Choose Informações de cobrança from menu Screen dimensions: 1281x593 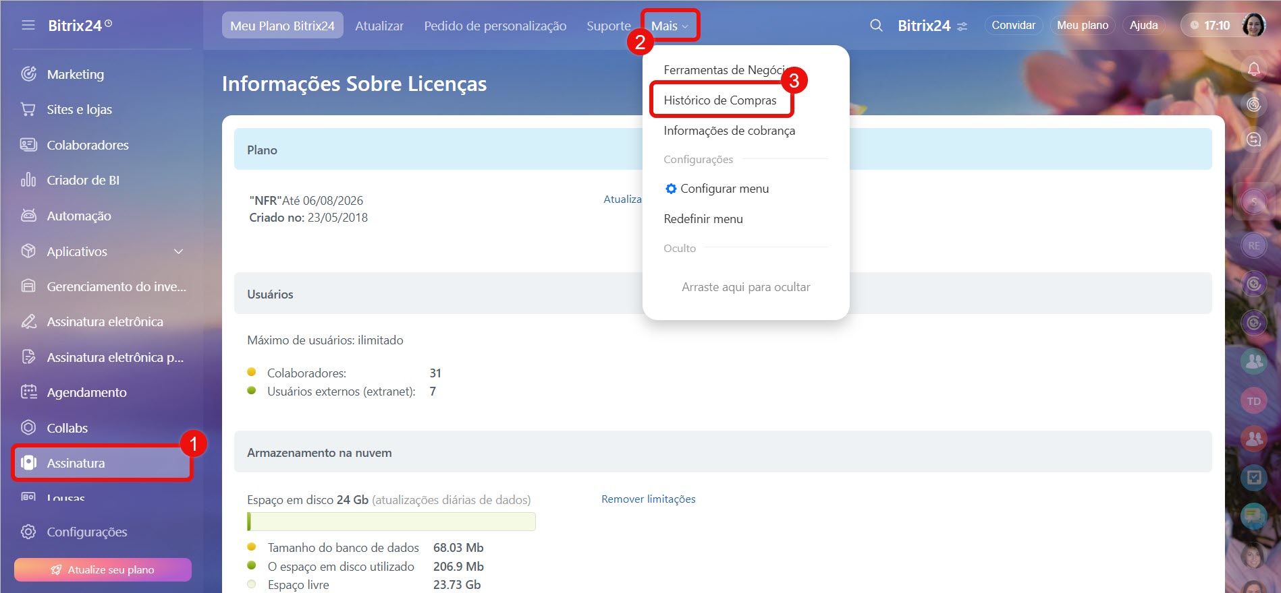(x=729, y=131)
